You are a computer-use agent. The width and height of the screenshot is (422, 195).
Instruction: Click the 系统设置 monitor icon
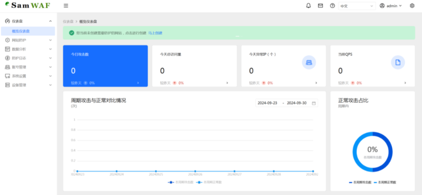tap(8, 76)
